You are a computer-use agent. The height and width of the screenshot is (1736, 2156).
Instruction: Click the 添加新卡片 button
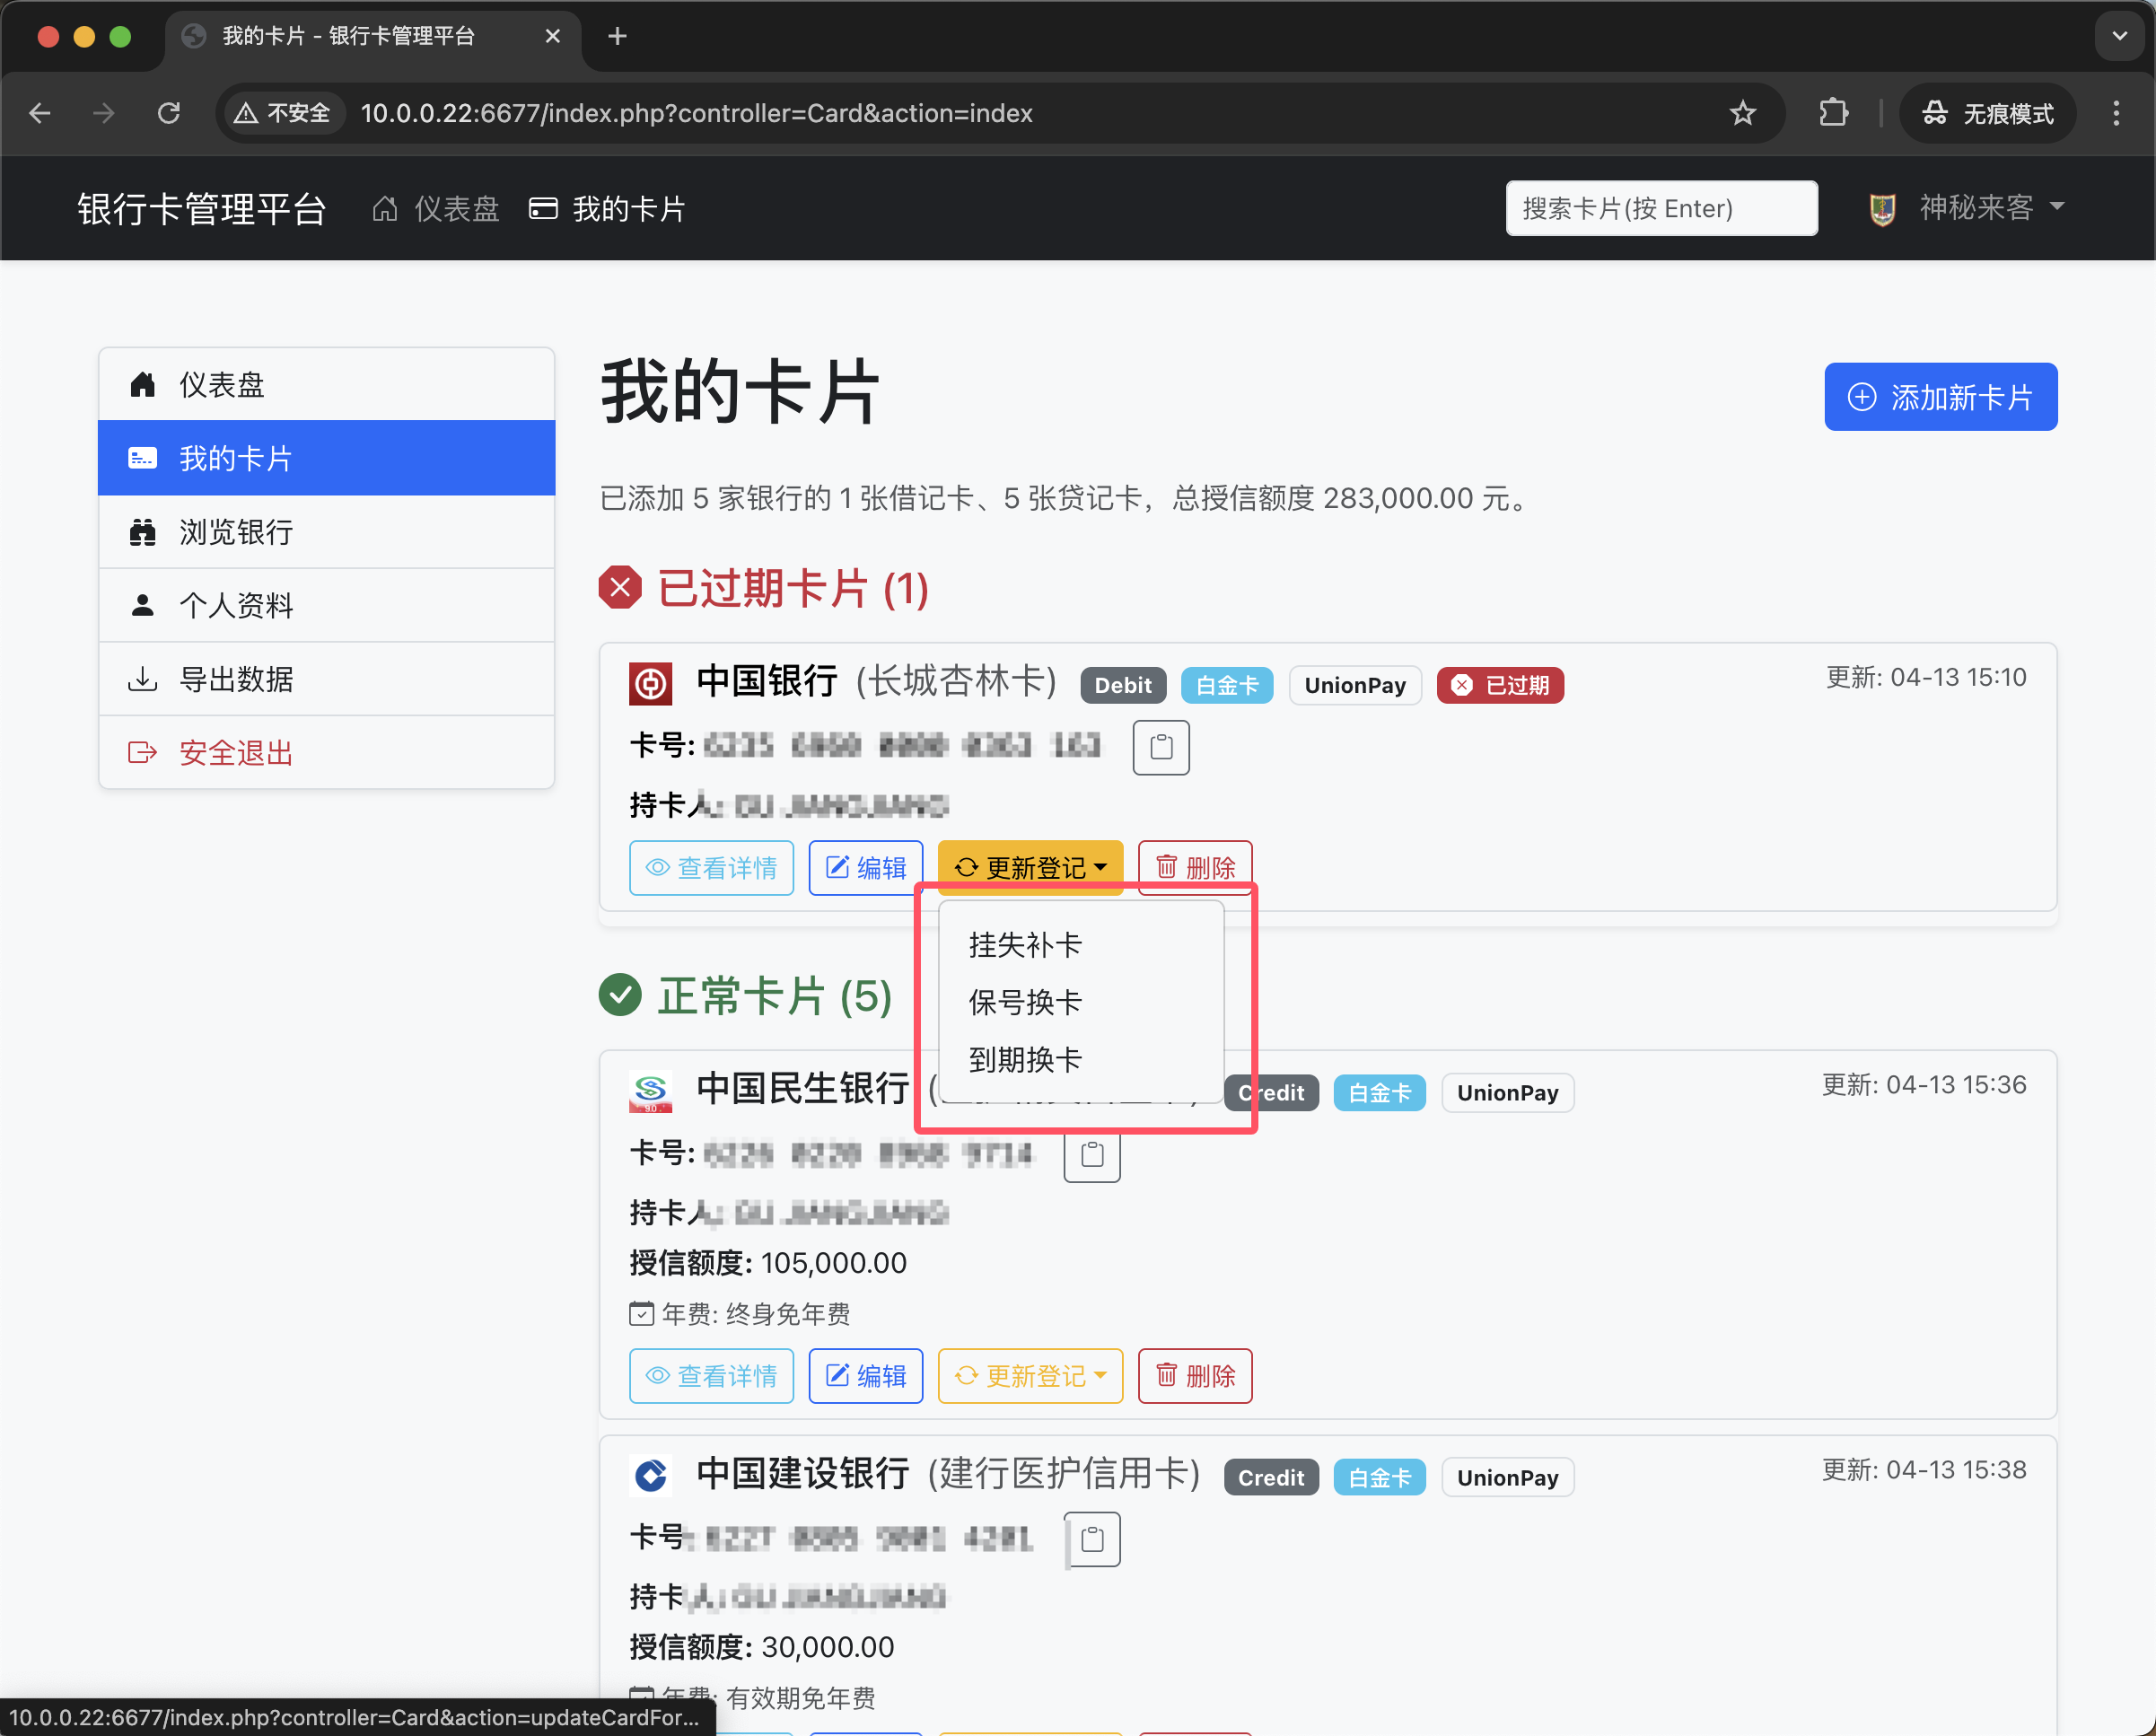(1940, 397)
